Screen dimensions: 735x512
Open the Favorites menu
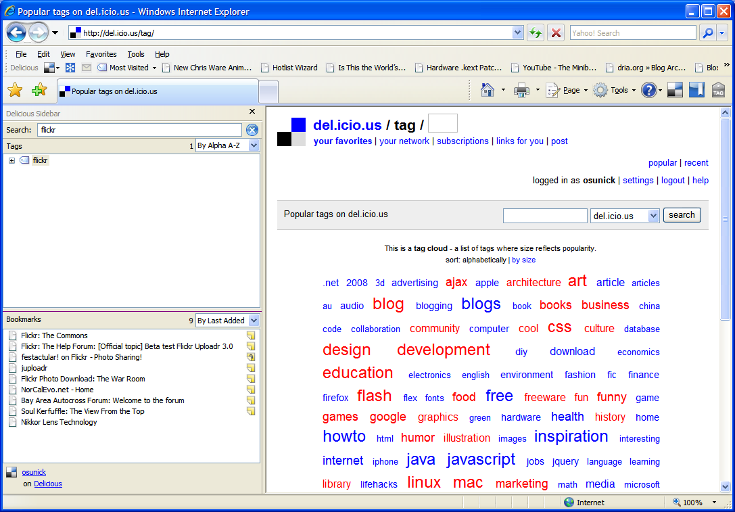(x=101, y=54)
